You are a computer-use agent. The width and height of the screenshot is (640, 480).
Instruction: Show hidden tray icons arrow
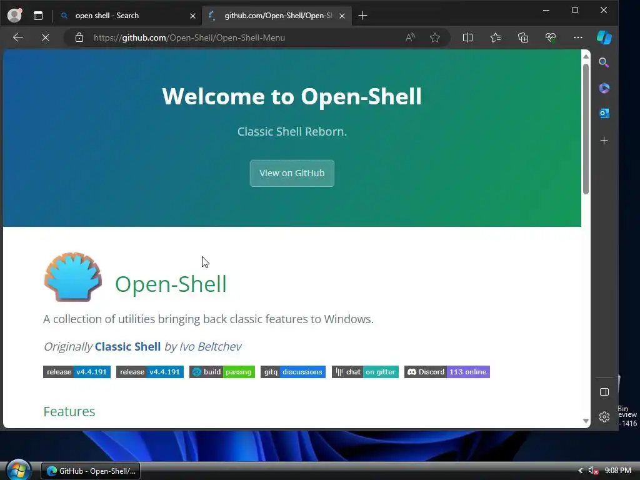pos(580,471)
